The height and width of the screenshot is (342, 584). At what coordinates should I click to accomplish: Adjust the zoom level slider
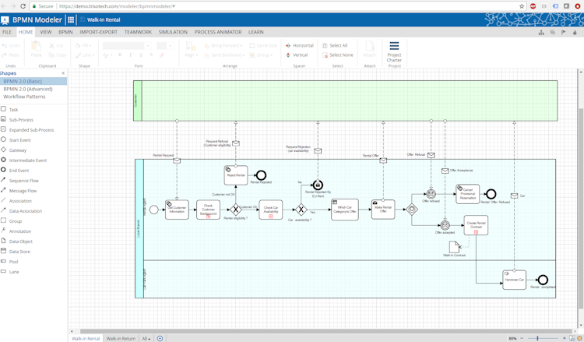tap(537, 338)
